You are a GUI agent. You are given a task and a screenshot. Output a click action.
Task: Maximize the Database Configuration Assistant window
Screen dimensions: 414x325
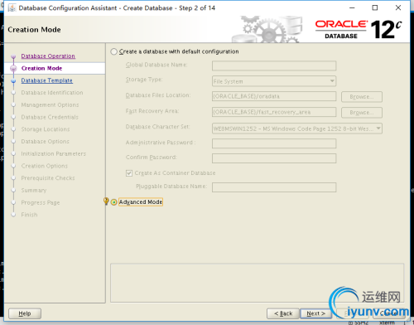[375, 7]
